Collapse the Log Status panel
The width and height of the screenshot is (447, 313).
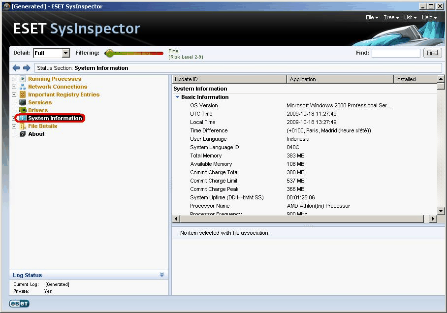[162, 275]
